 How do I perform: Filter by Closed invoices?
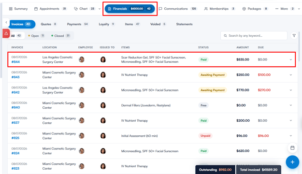(61, 36)
